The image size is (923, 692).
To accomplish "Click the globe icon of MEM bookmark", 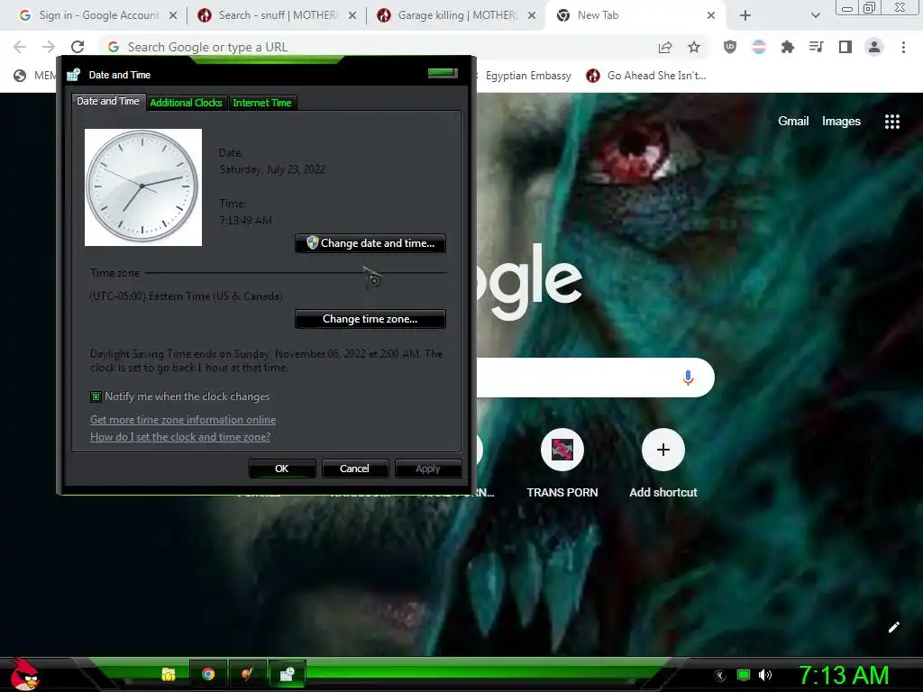I will click(x=20, y=76).
